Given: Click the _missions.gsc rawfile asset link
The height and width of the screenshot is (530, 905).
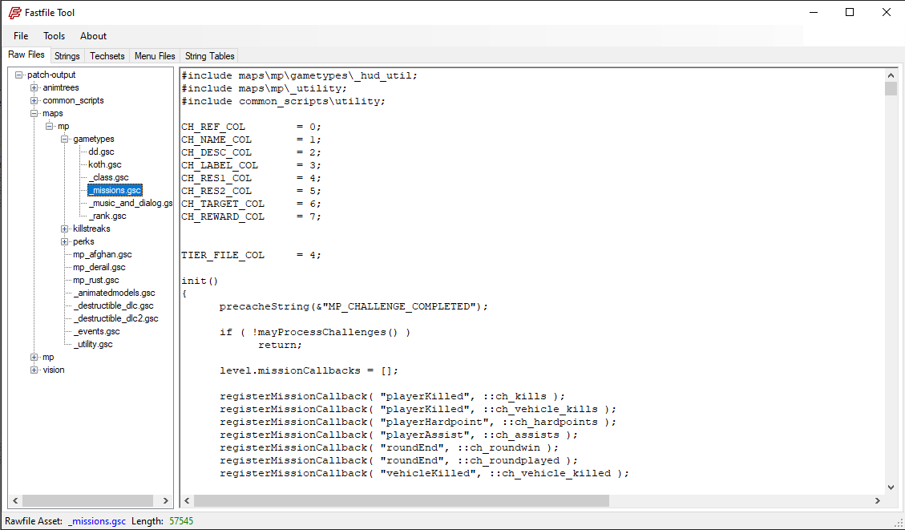Looking at the screenshot, I should [x=97, y=521].
